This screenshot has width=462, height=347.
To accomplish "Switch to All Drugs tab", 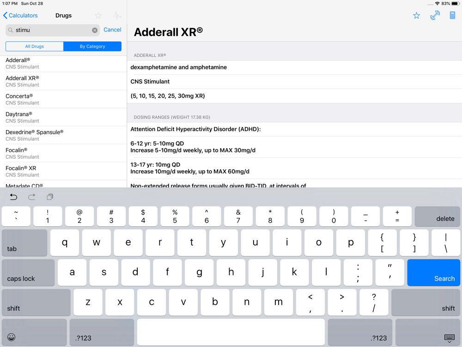I will [x=35, y=46].
